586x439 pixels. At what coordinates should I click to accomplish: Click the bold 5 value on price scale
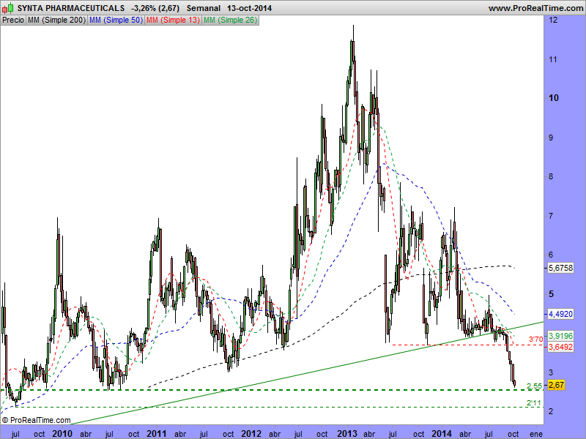pos(551,294)
